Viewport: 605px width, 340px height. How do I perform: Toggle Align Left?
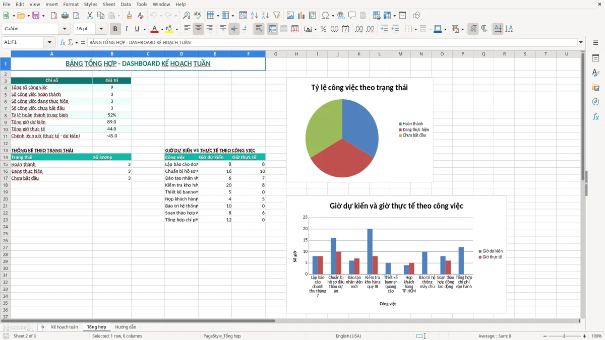click(x=188, y=29)
